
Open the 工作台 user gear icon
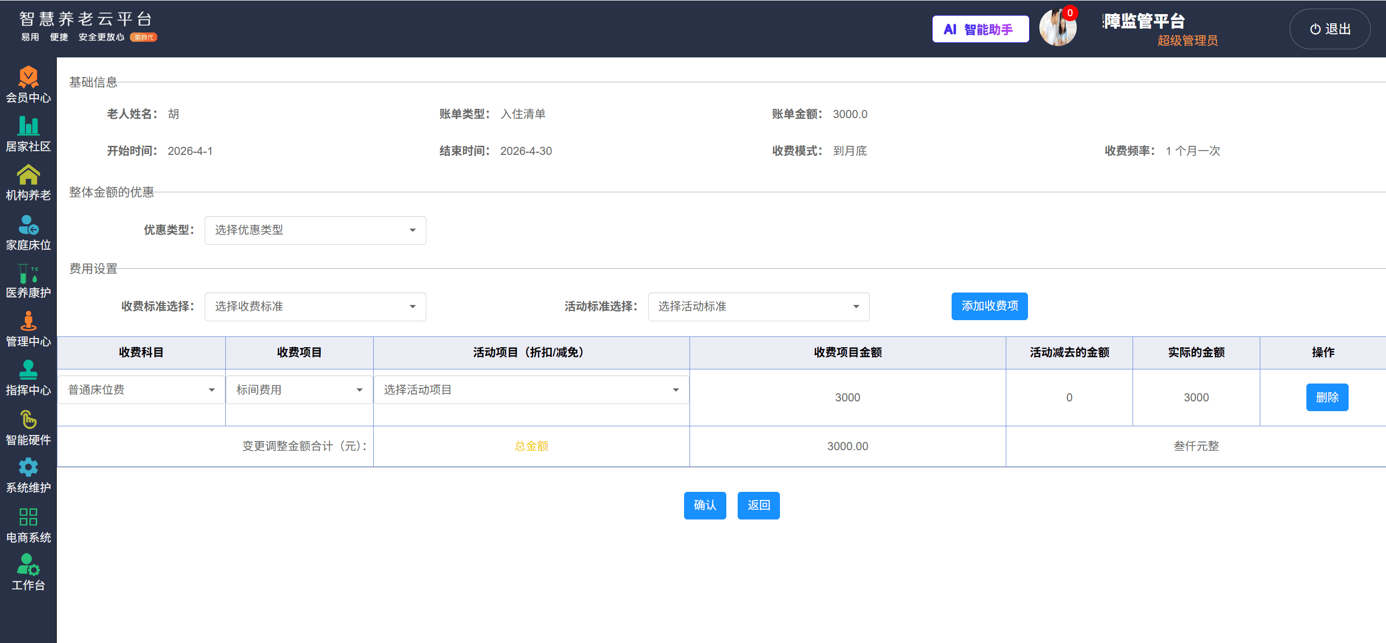[28, 564]
